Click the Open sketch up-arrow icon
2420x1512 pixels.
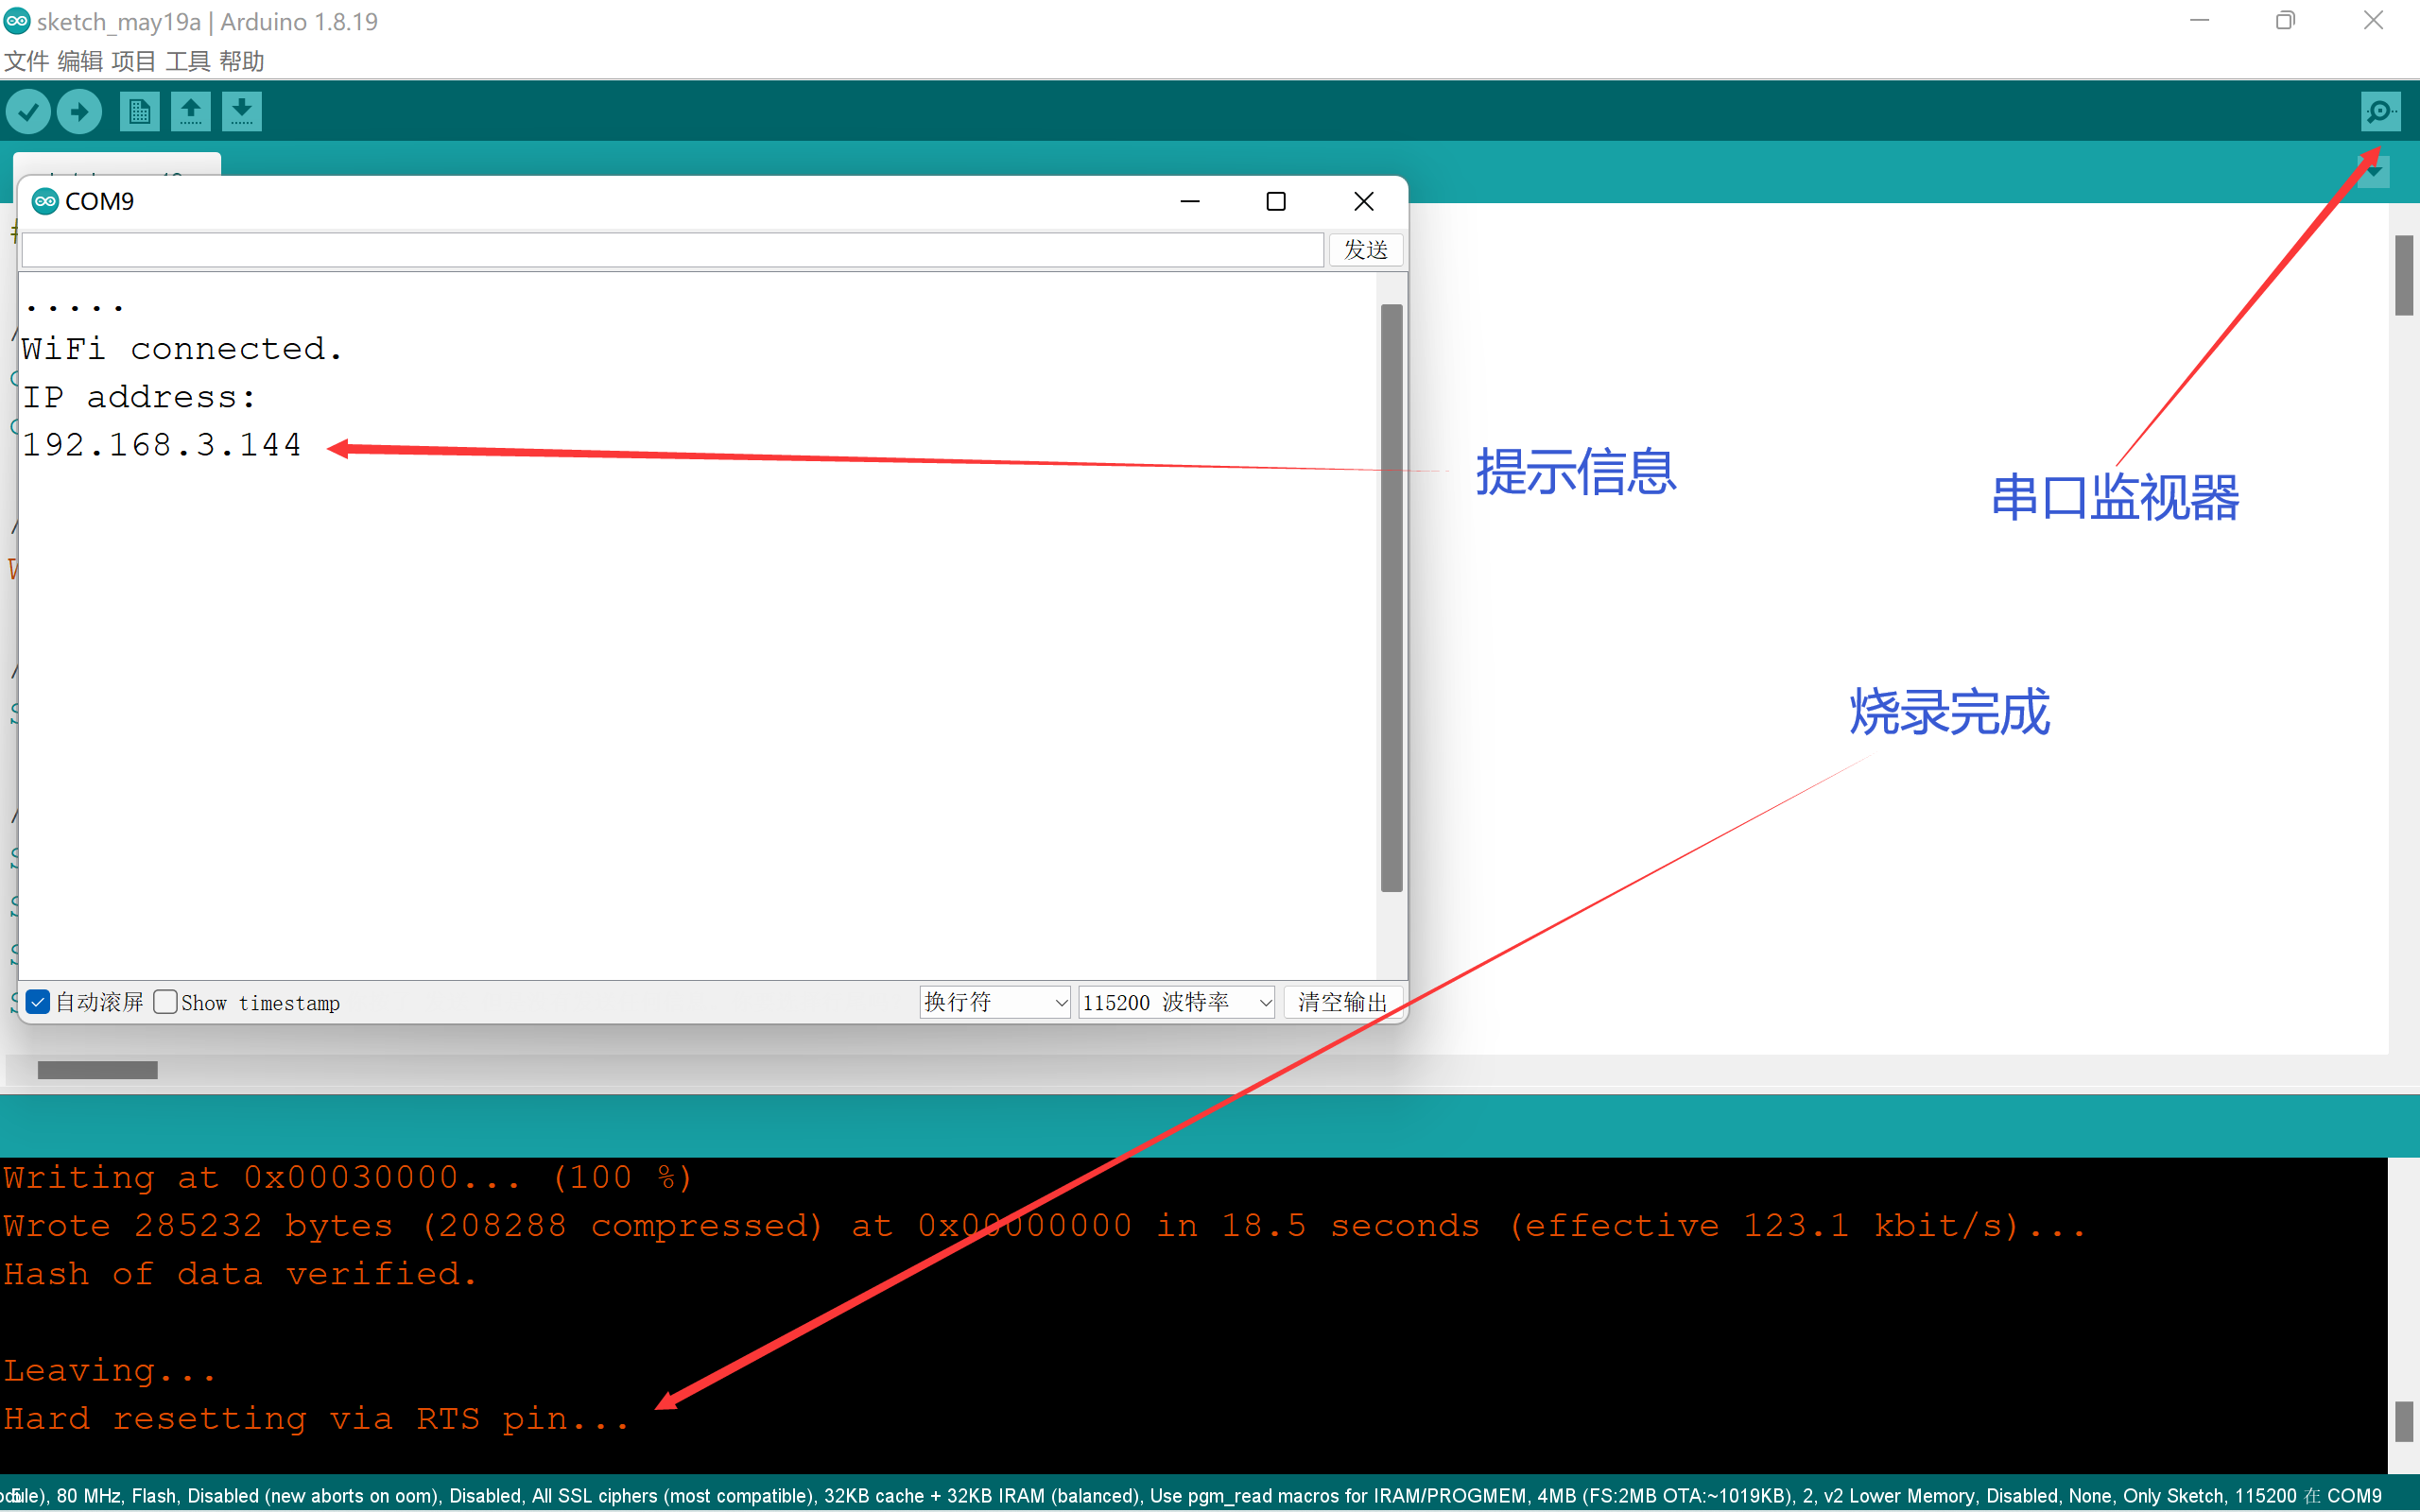[190, 111]
